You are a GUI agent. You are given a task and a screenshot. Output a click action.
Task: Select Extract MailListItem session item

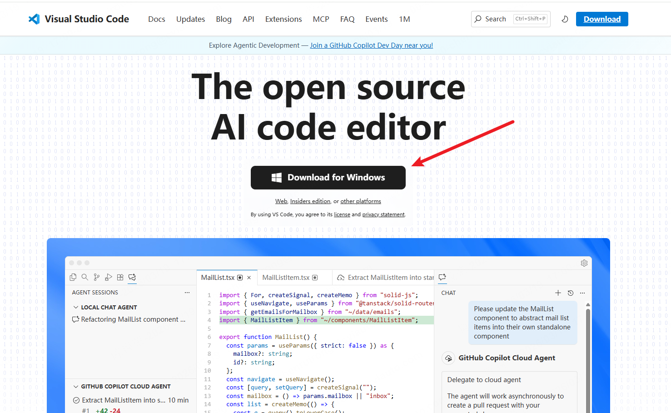coord(131,400)
